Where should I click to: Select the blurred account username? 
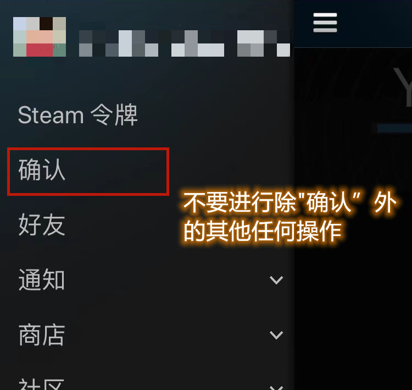(x=185, y=43)
